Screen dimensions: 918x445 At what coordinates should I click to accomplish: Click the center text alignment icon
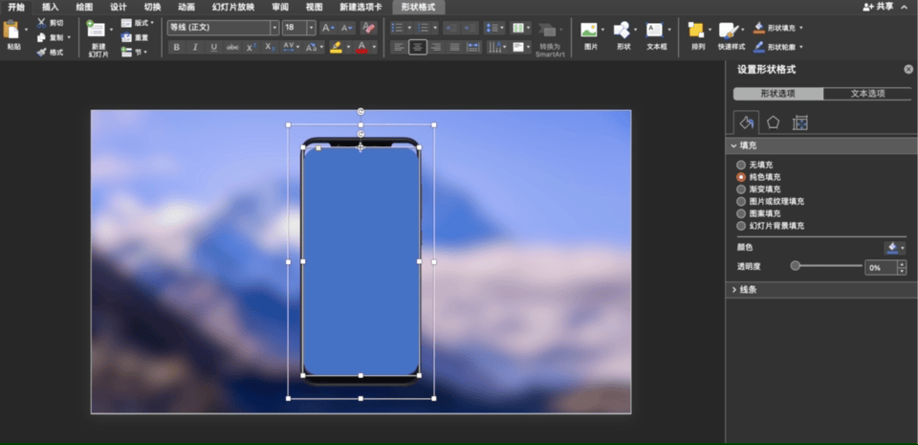[x=418, y=47]
